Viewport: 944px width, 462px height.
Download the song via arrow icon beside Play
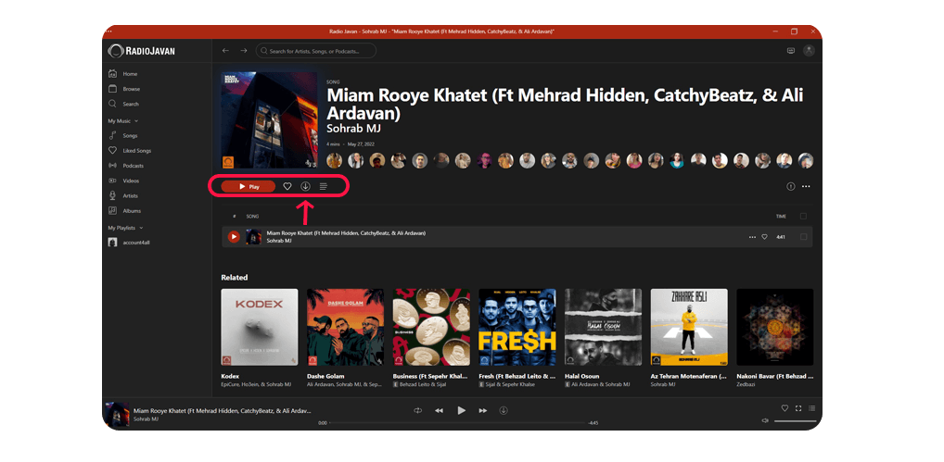coord(305,186)
